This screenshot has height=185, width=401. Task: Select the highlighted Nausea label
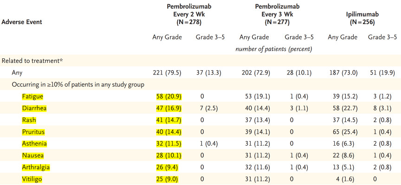[x=32, y=155]
